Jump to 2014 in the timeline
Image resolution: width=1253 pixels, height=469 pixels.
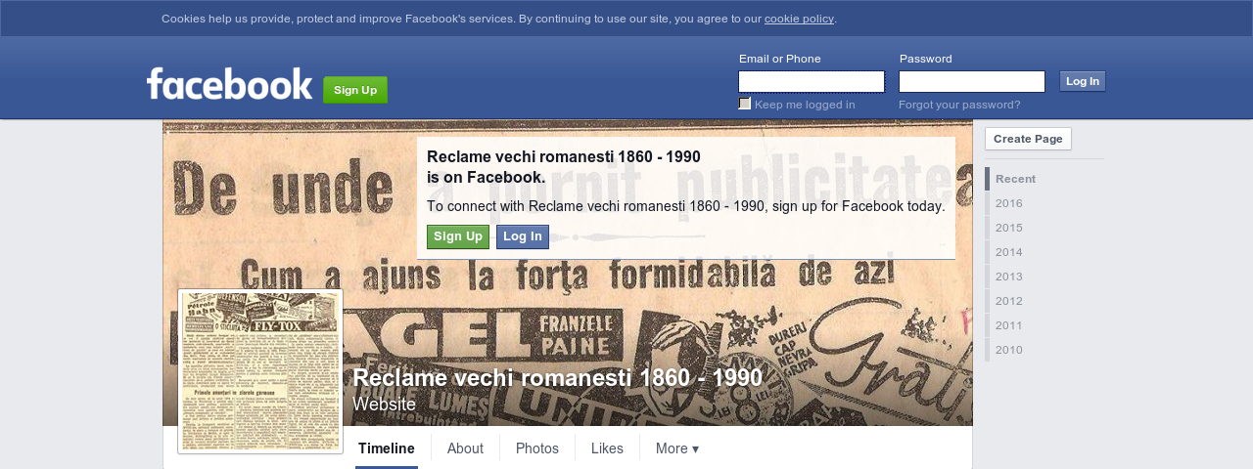pyautogui.click(x=1009, y=252)
